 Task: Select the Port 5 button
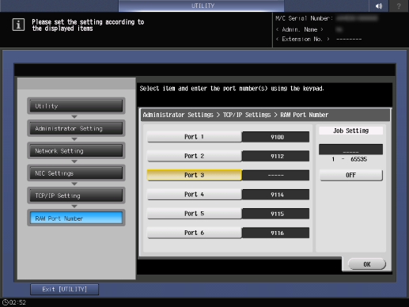click(x=194, y=214)
